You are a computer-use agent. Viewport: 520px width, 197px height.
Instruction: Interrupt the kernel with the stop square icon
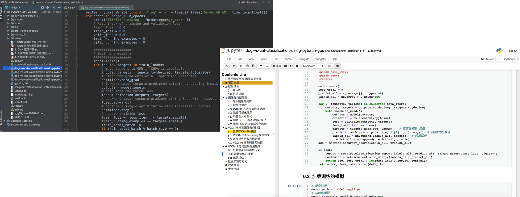tap(285, 66)
